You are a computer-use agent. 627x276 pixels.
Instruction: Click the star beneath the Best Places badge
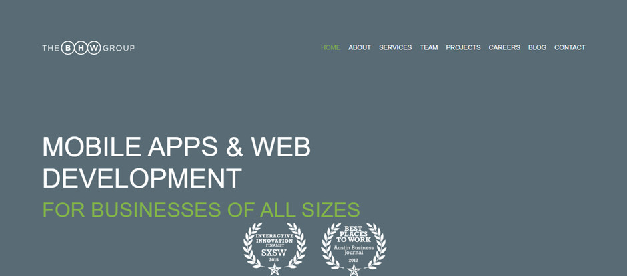coord(354,270)
